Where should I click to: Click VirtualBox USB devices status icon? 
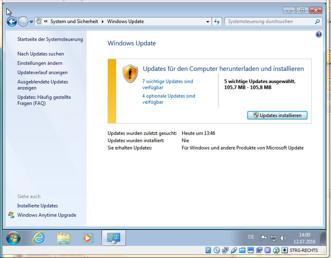(x=234, y=250)
